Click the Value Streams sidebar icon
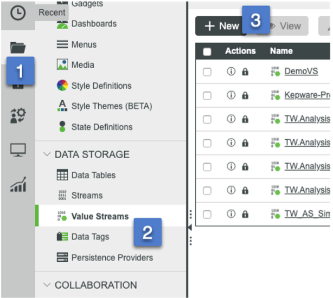This screenshot has width=333, height=298. tap(62, 216)
